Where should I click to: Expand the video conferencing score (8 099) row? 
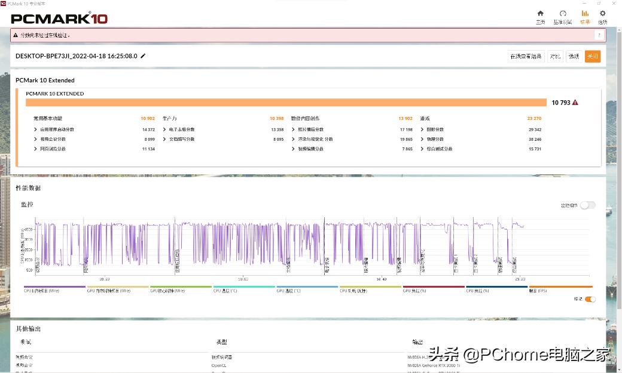tap(36, 139)
